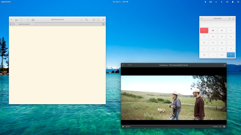Viewport: 241px width, 135px height.
Task: Click the microphone indicator in the panel
Action: (x=205, y=2)
